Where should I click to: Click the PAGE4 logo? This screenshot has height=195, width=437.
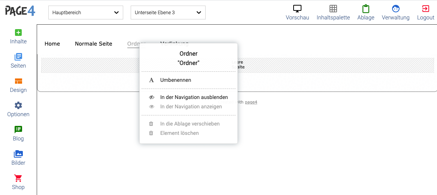(x=20, y=11)
